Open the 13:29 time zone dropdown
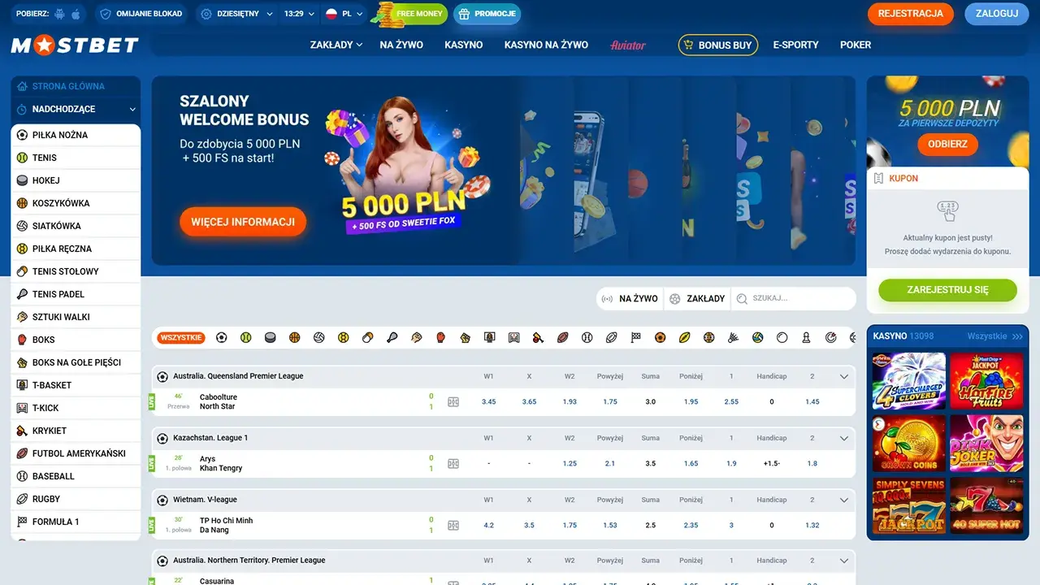Image resolution: width=1040 pixels, height=585 pixels. pyautogui.click(x=298, y=14)
